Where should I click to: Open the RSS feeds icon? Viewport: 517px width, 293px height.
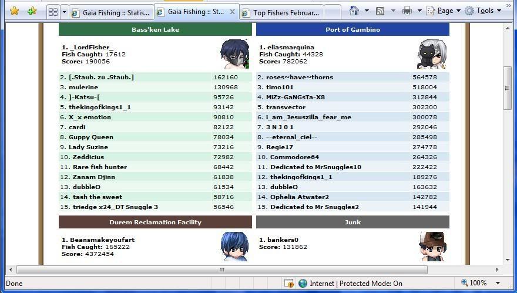(x=380, y=11)
